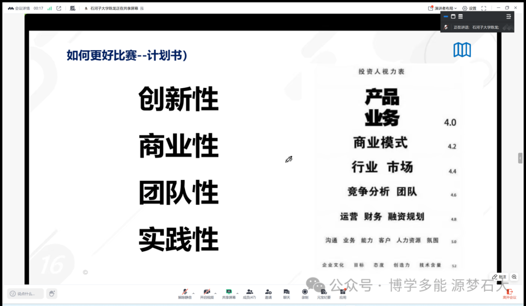Expand the audio options arrow beside 解除静音

click(193, 293)
